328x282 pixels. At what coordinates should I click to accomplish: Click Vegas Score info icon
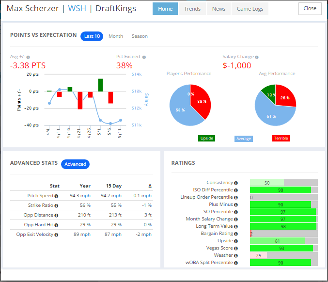point(236,248)
